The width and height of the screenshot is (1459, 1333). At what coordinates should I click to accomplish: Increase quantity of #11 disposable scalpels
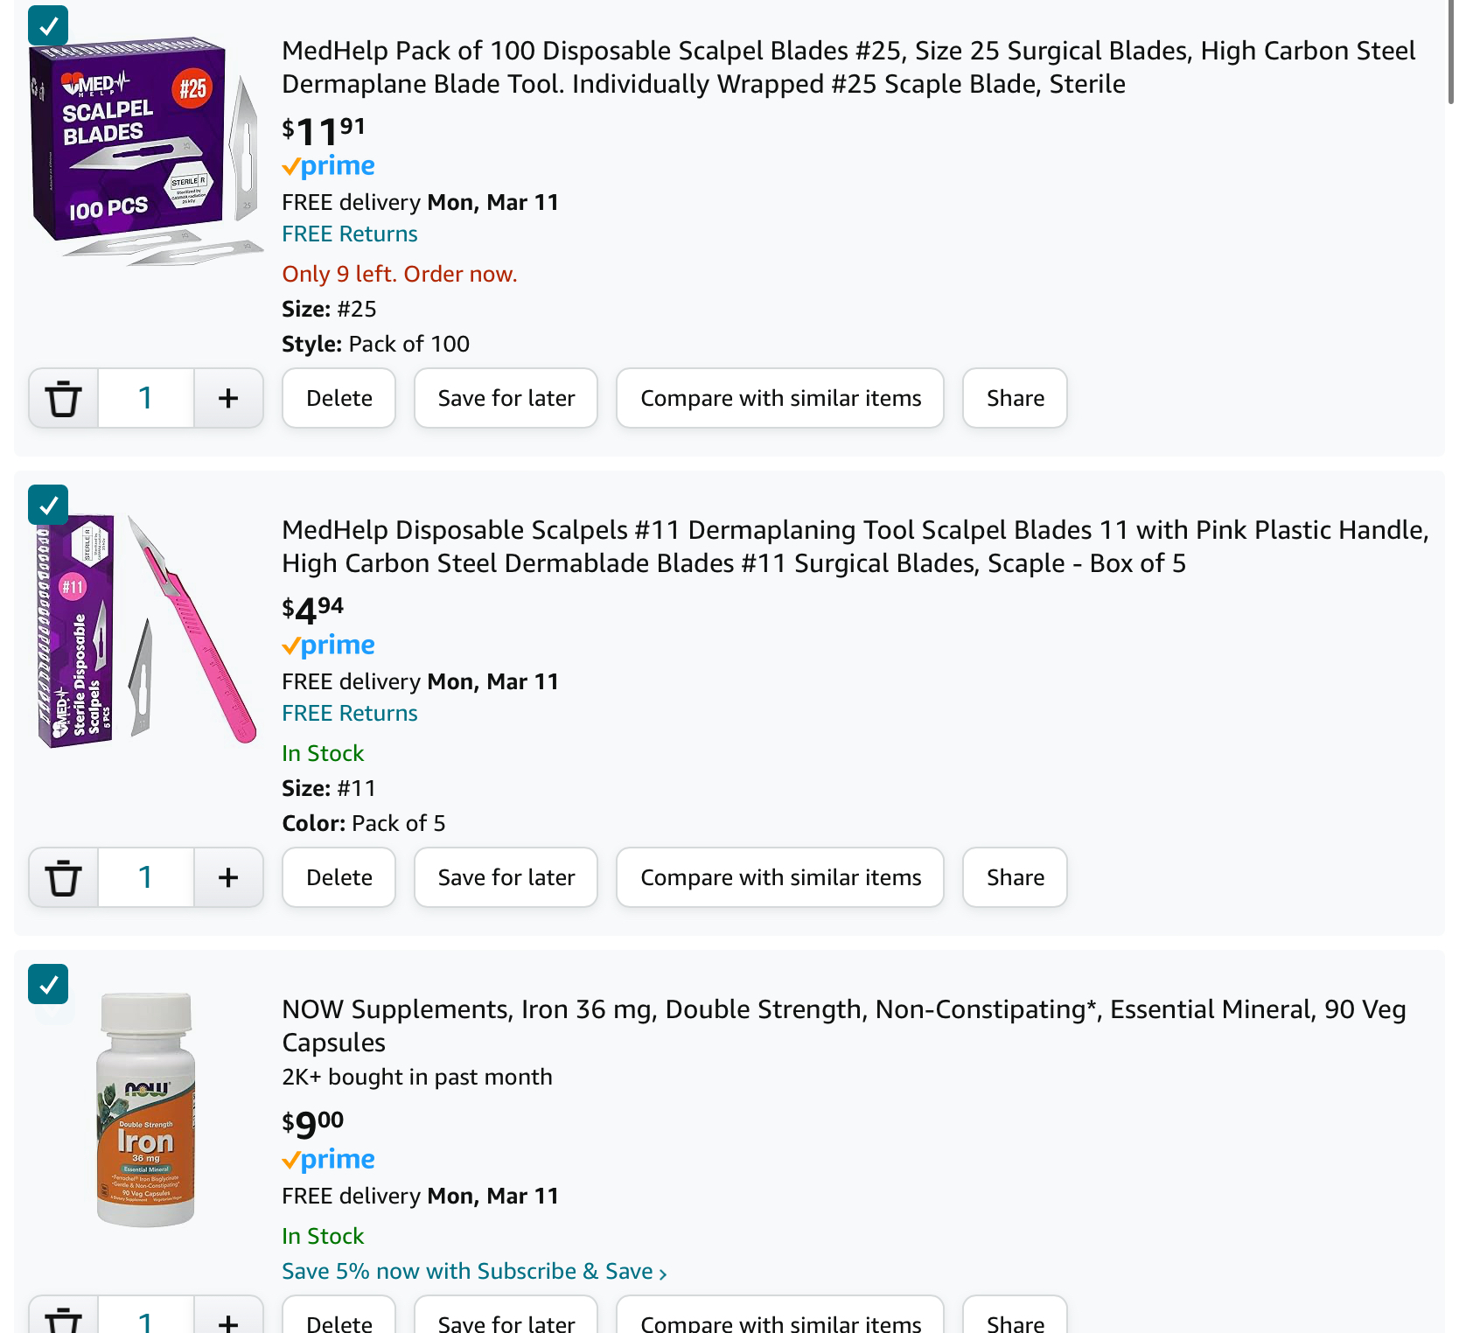pos(228,878)
